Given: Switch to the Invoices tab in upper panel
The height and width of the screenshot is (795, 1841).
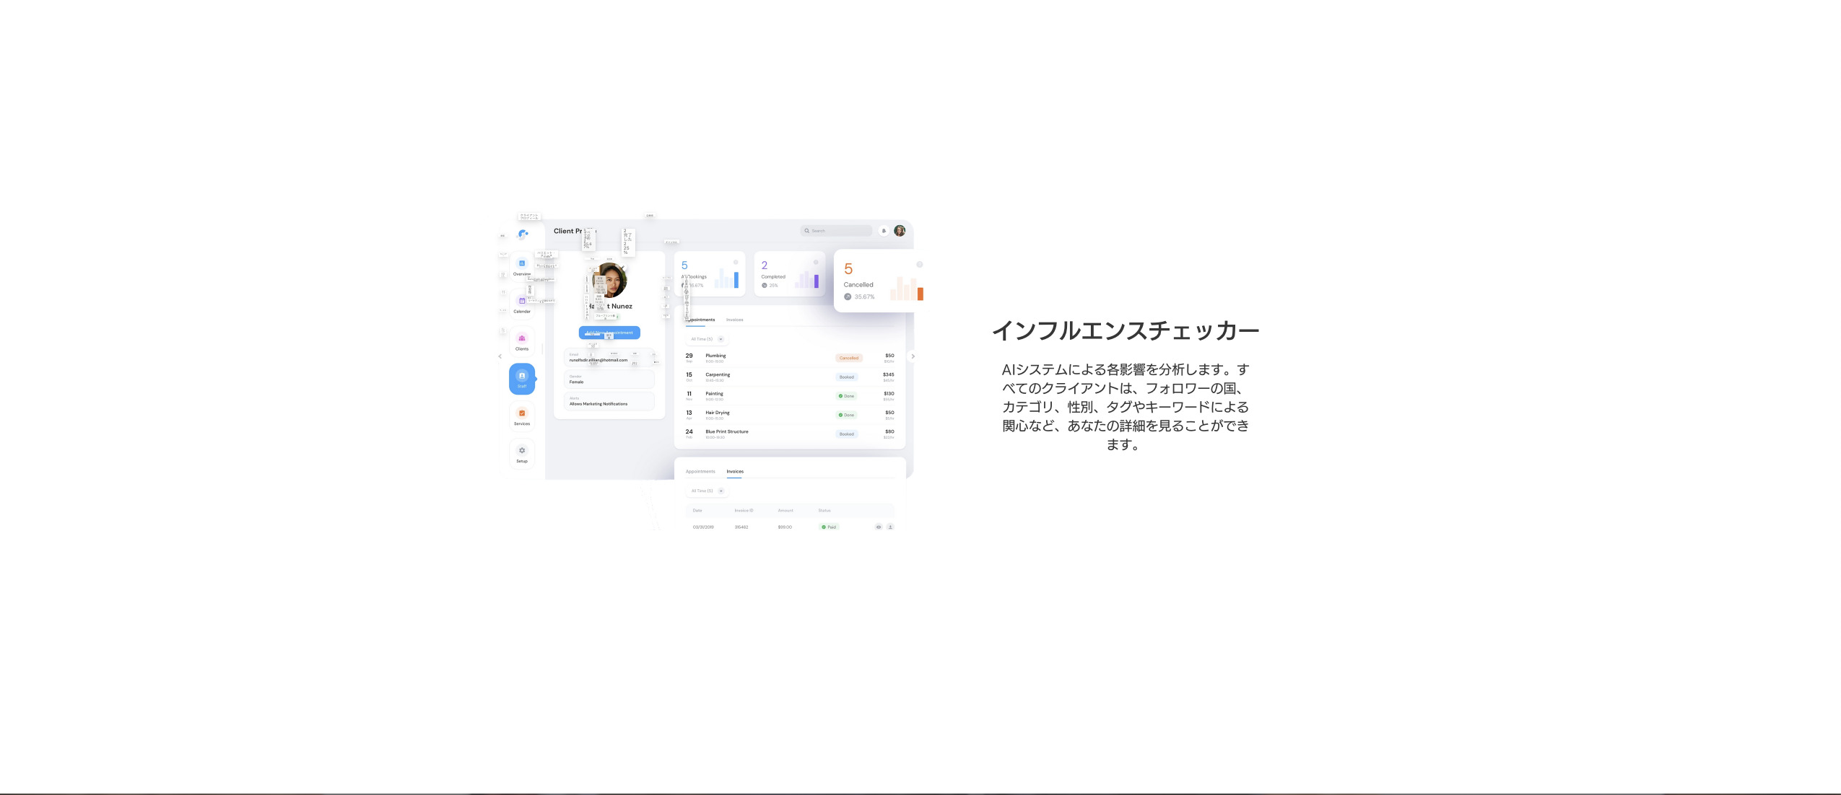Looking at the screenshot, I should (x=734, y=320).
